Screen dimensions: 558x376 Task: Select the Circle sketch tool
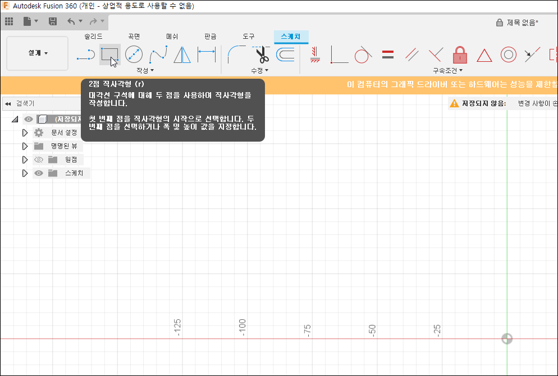(x=134, y=55)
